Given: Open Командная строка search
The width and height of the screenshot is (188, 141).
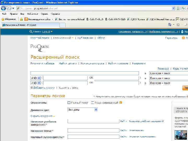Looking at the screenshot, I should (x=92, y=63).
